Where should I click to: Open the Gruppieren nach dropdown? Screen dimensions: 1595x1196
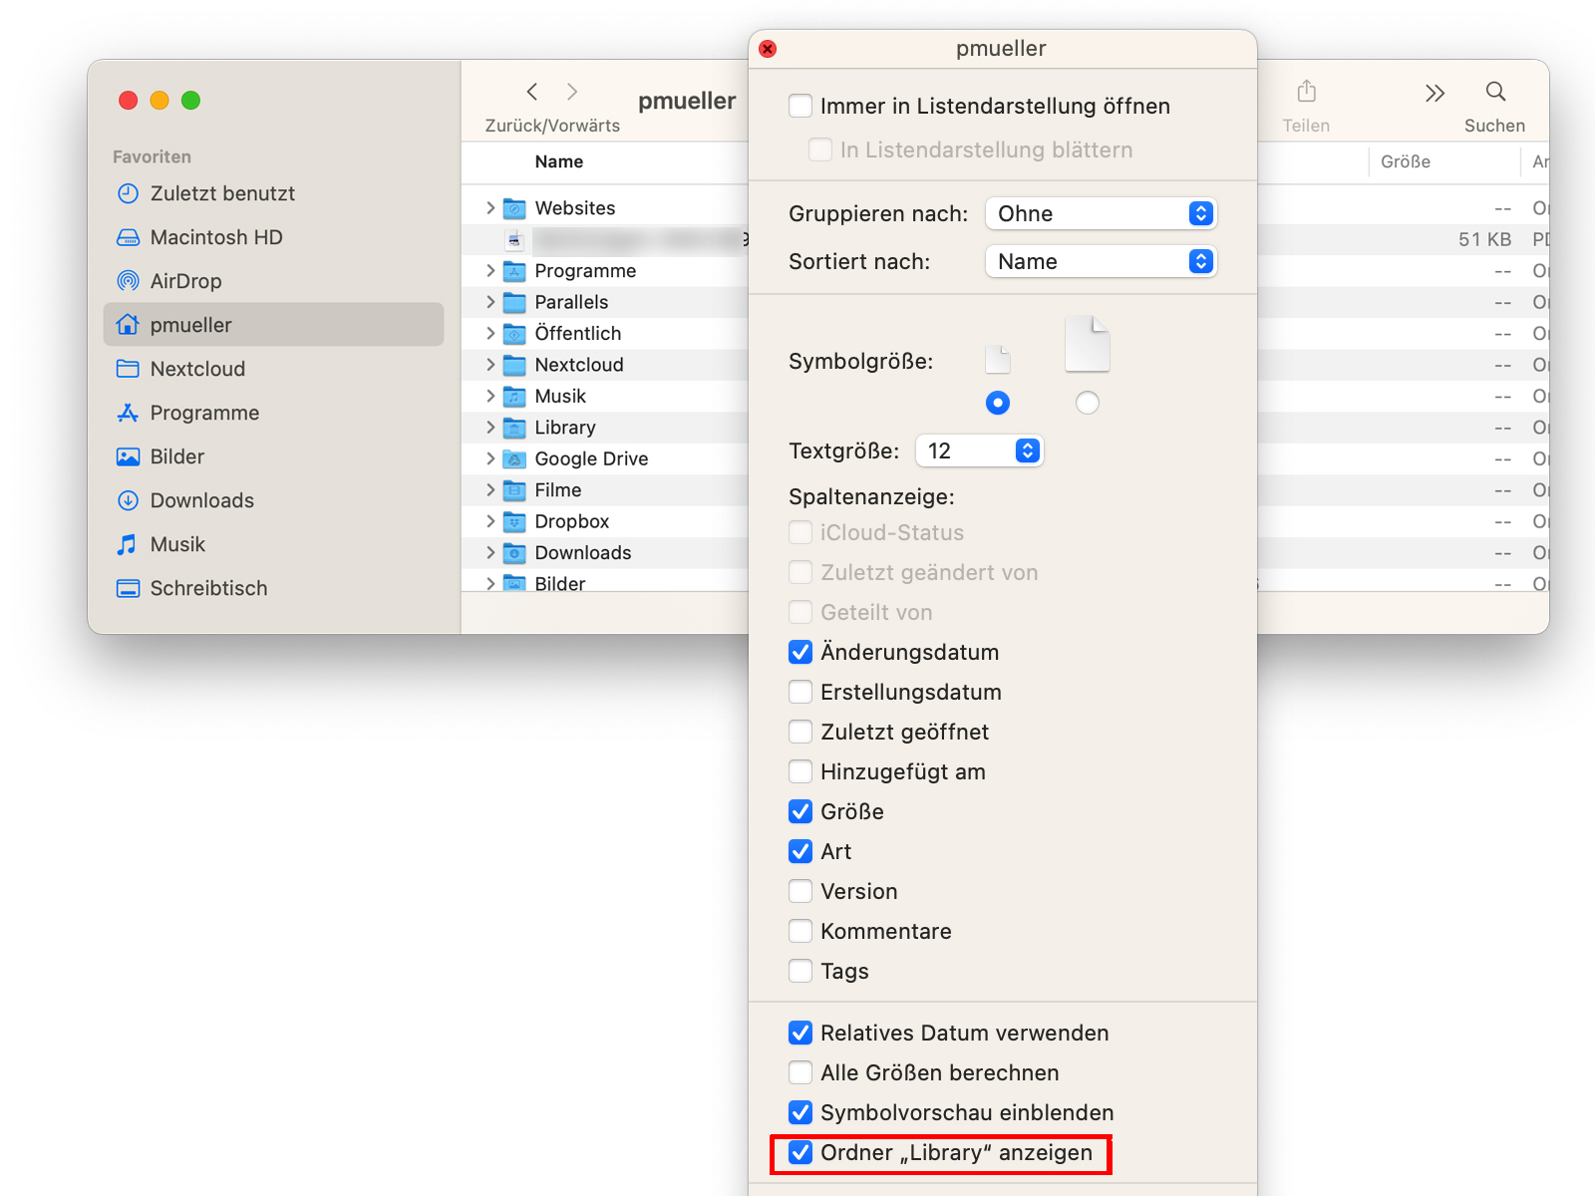tap(1101, 213)
